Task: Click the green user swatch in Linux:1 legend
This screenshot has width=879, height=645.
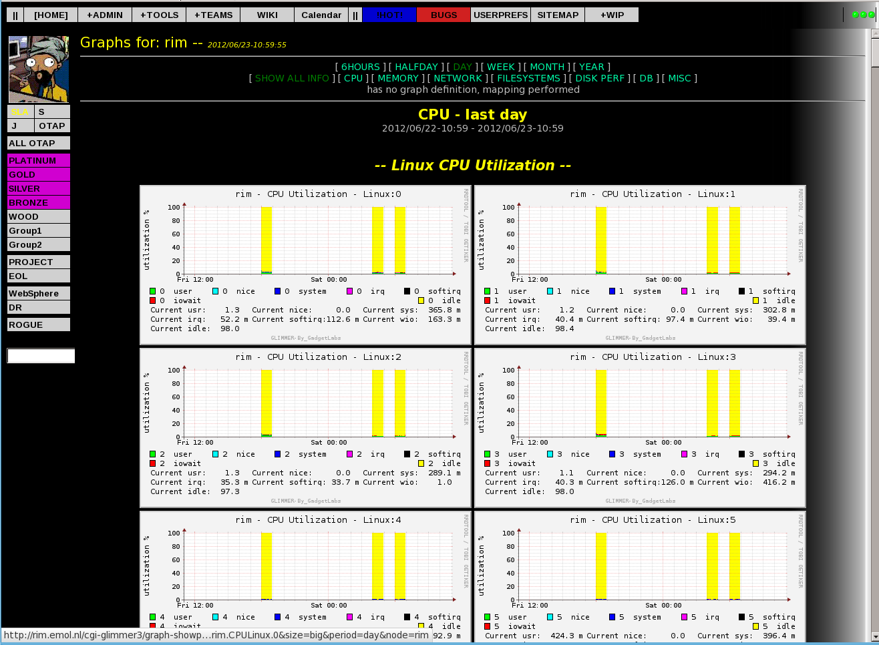Action: [x=488, y=291]
